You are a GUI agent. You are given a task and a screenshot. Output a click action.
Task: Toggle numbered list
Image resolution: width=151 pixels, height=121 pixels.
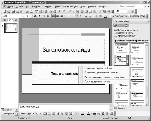(x=67, y=16)
